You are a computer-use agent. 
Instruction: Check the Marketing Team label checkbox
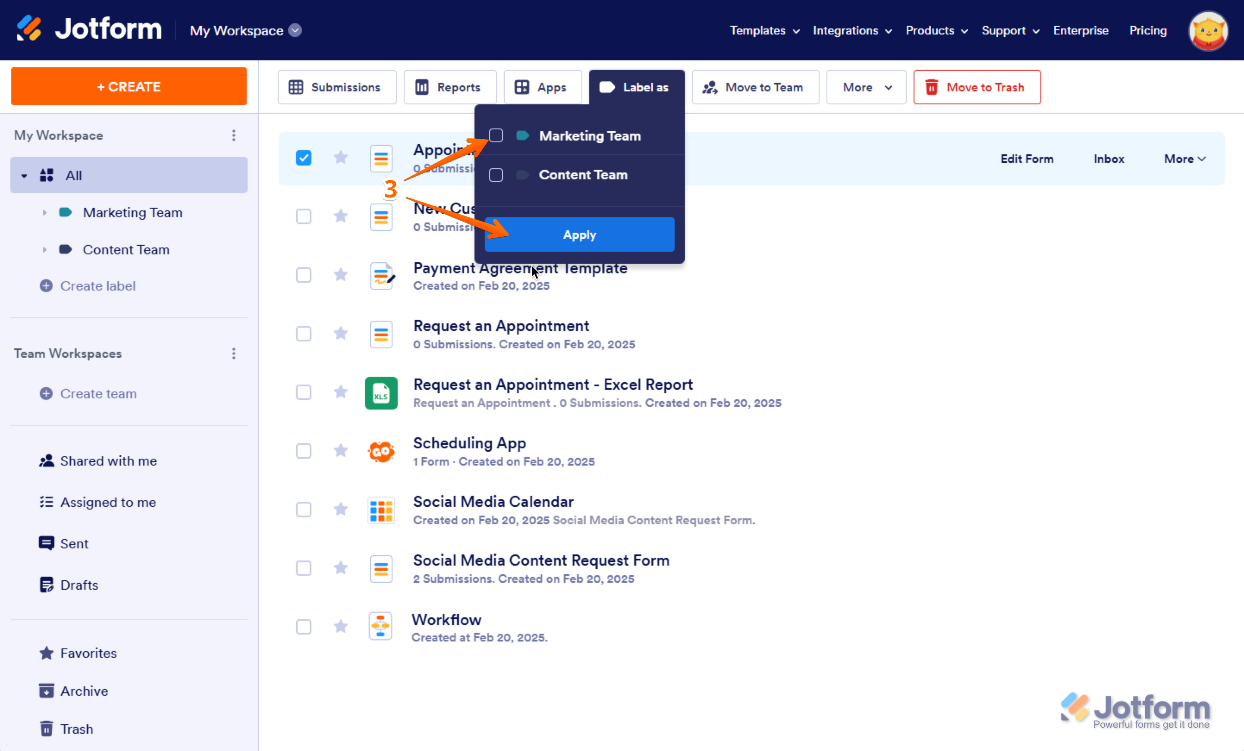pyautogui.click(x=496, y=136)
